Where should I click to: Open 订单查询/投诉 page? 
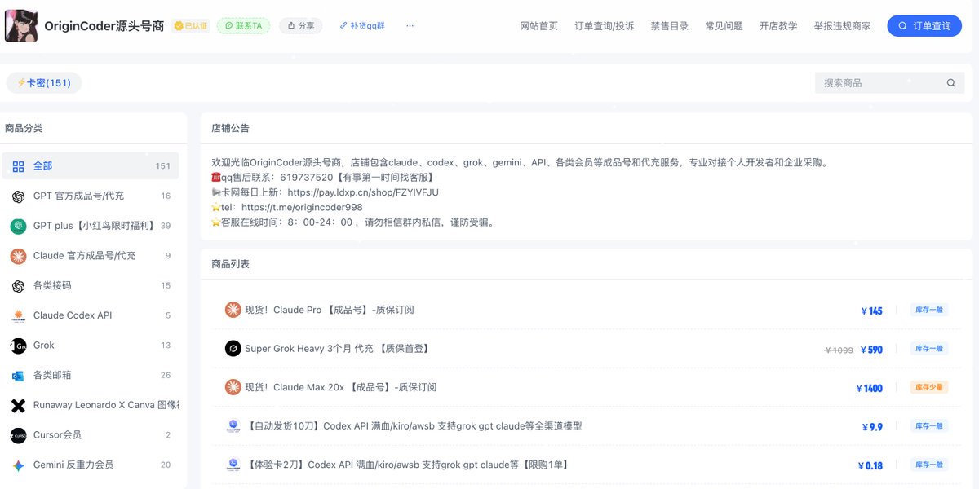tap(604, 26)
